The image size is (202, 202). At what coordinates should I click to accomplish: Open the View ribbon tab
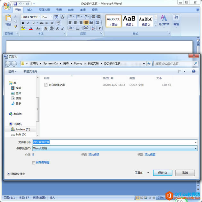coord(95,10)
